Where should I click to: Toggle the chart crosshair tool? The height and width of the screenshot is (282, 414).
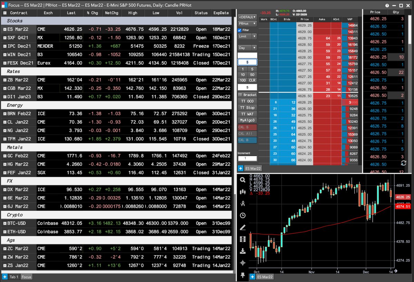point(243,263)
